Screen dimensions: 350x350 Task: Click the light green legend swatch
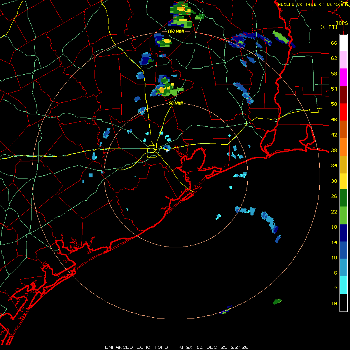pos(343,215)
